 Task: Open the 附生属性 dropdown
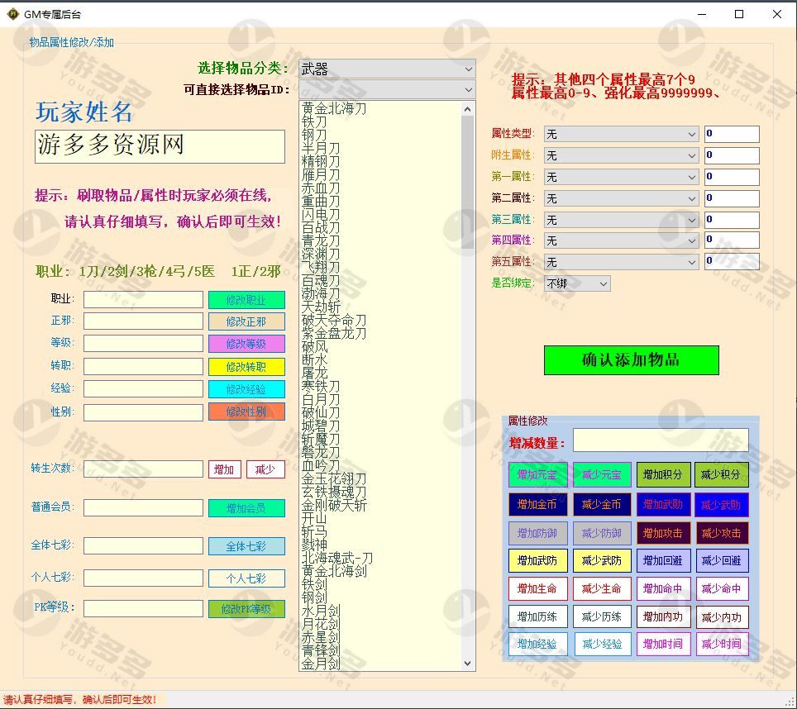tap(621, 155)
